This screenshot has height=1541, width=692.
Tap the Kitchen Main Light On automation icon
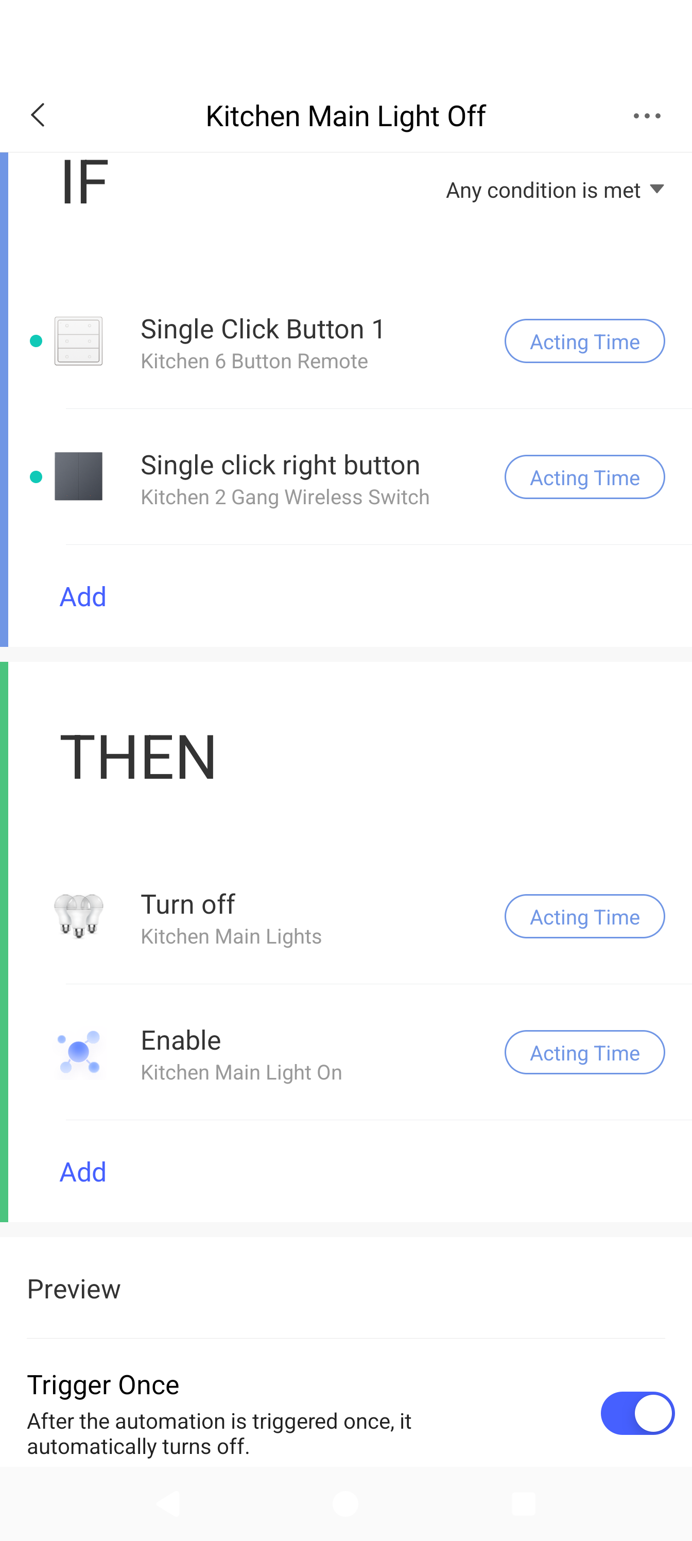pos(78,1052)
